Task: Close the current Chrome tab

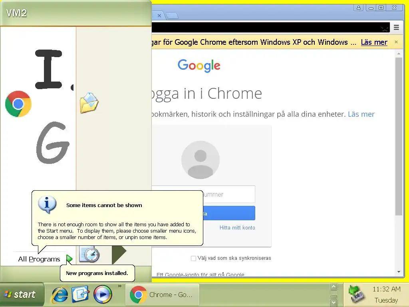Action: (x=159, y=16)
